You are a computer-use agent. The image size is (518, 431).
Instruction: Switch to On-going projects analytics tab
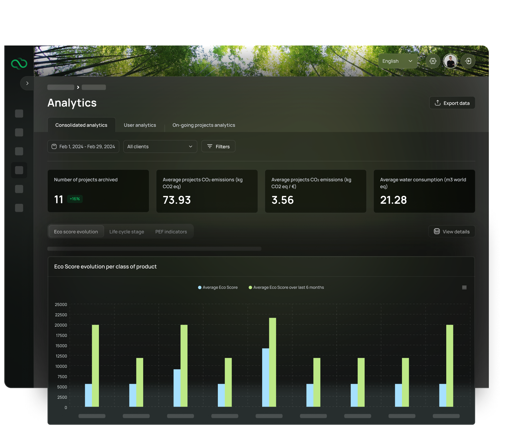click(204, 125)
